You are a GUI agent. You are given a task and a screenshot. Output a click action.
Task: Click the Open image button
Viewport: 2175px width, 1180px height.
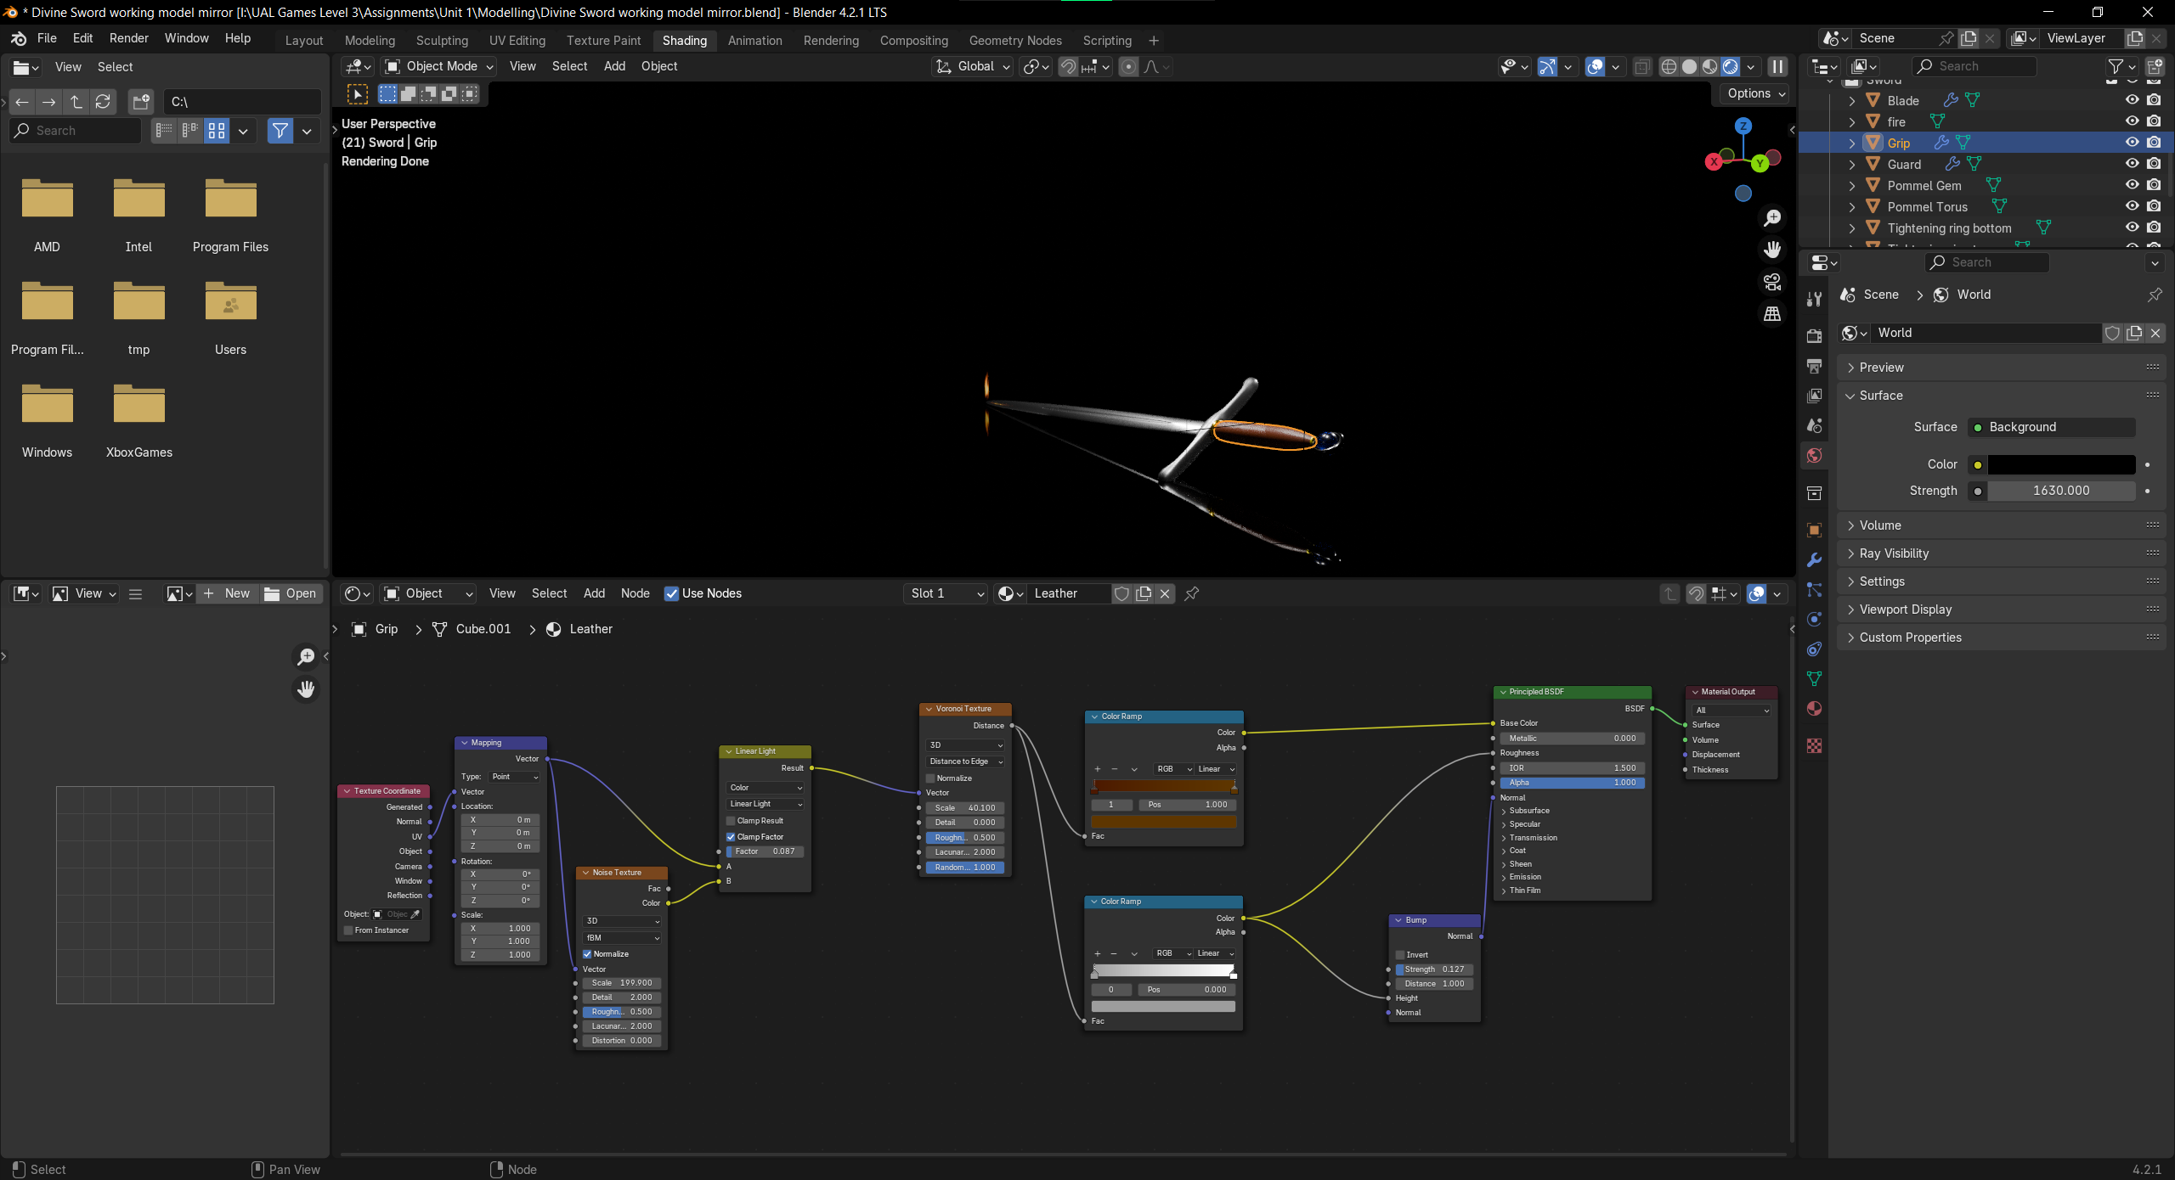[x=291, y=593]
